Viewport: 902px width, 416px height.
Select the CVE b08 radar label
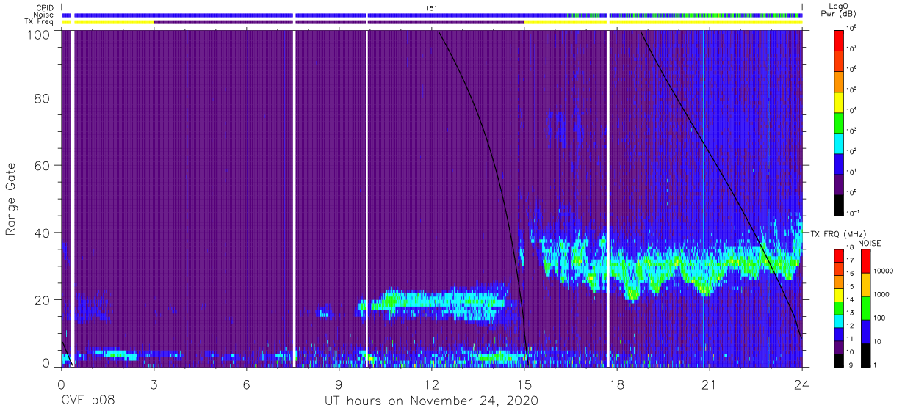click(88, 401)
